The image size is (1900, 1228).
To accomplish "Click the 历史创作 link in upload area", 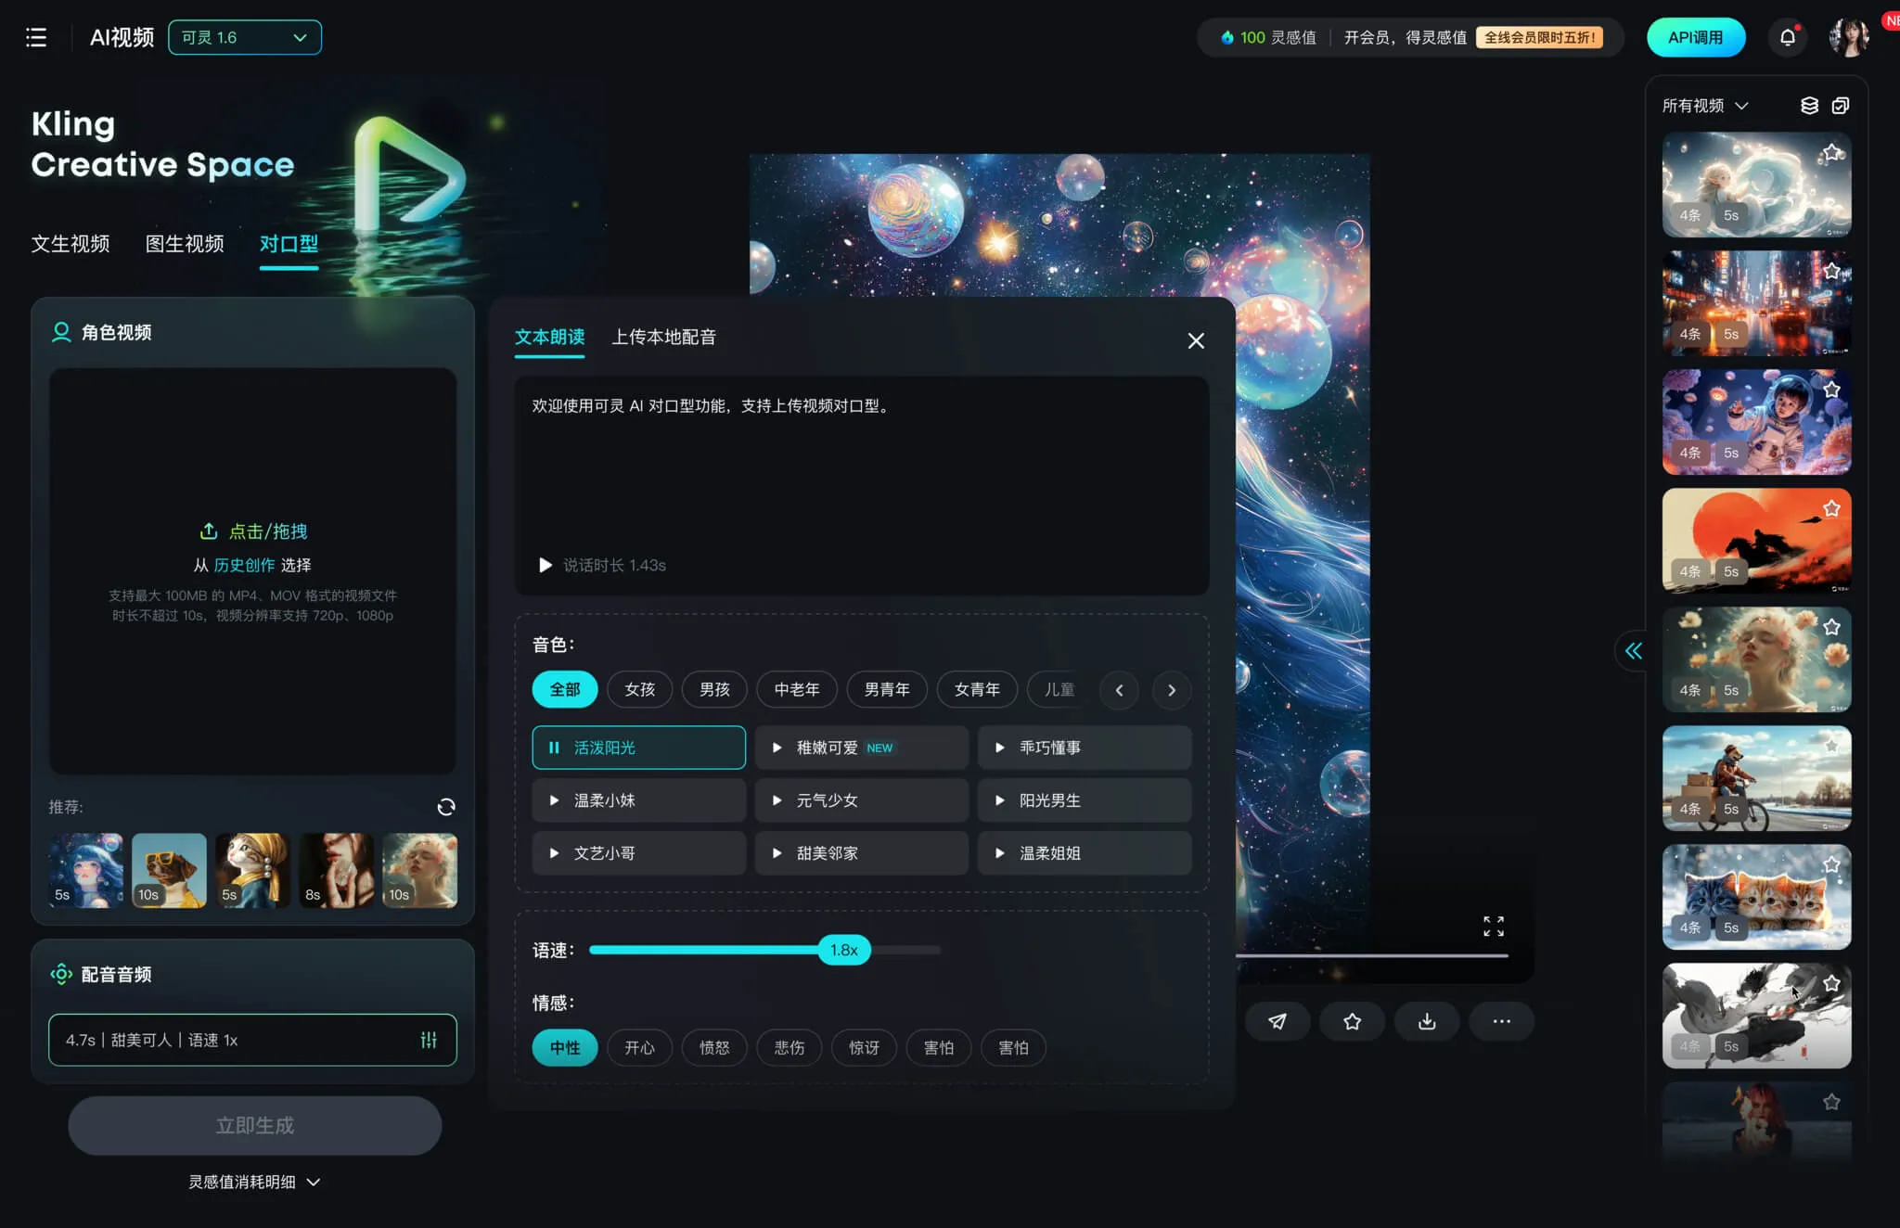I will pyautogui.click(x=244, y=565).
